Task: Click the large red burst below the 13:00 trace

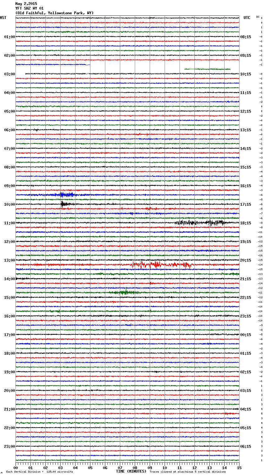Action: pos(162,265)
